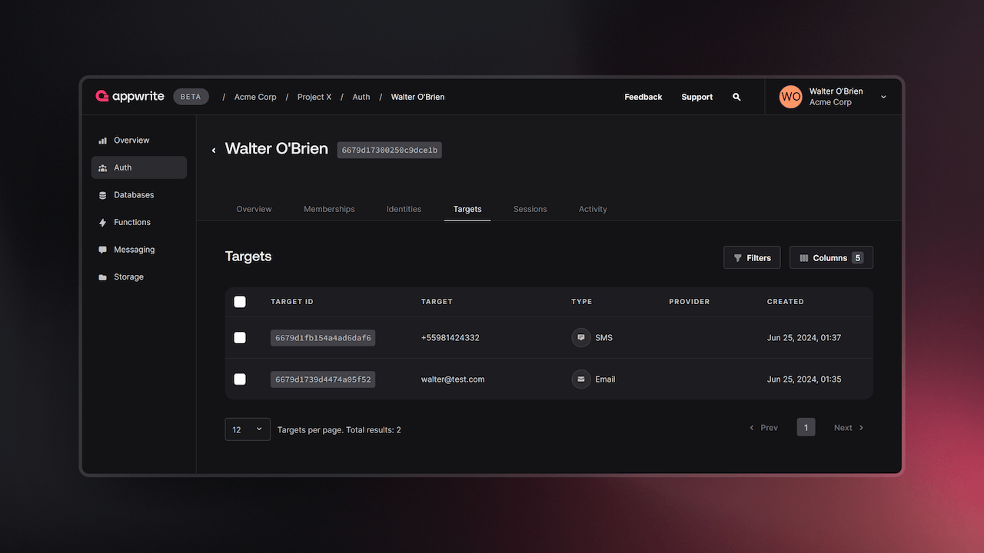The width and height of the screenshot is (984, 553).
Task: Copy user ID 6679d17300250c9dce1b
Action: [x=390, y=151]
